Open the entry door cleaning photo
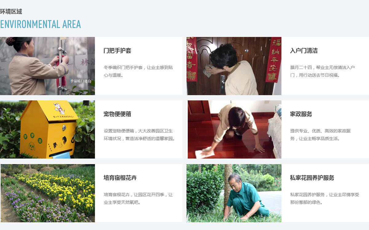Viewport: 369px width, 230px height. click(234, 66)
